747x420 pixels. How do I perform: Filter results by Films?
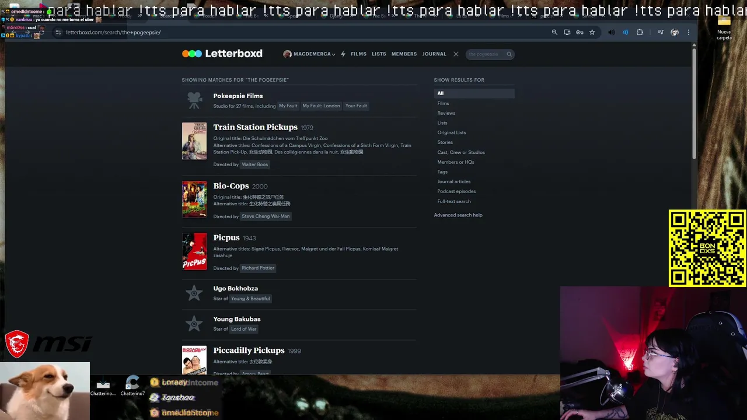click(443, 103)
